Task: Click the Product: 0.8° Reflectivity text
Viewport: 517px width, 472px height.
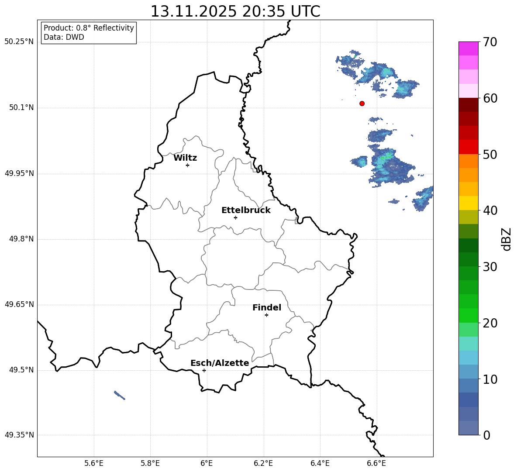Action: click(x=89, y=28)
